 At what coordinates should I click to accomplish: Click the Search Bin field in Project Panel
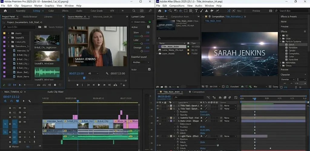point(19,27)
